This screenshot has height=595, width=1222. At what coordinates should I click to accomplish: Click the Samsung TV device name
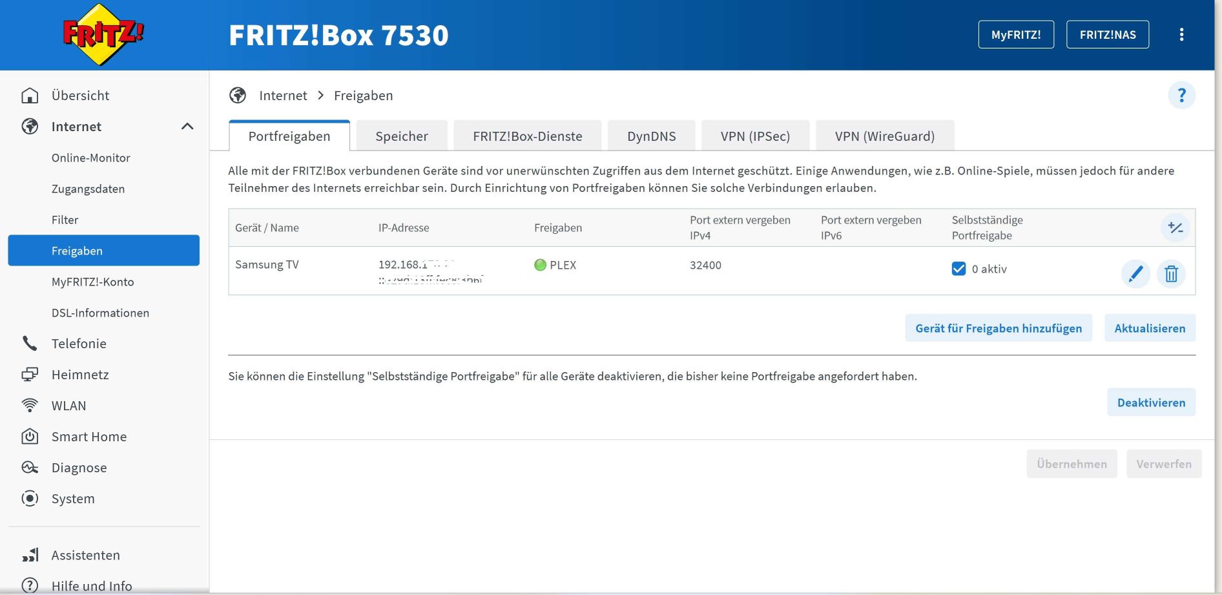267,265
